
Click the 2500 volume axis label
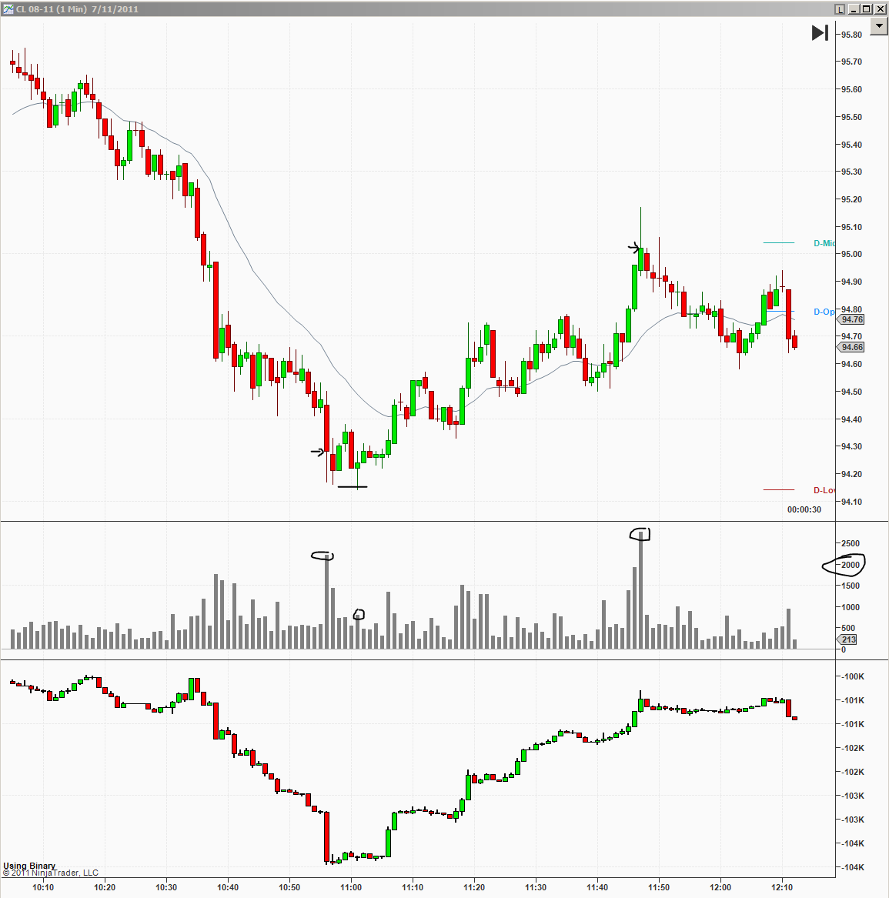(850, 543)
